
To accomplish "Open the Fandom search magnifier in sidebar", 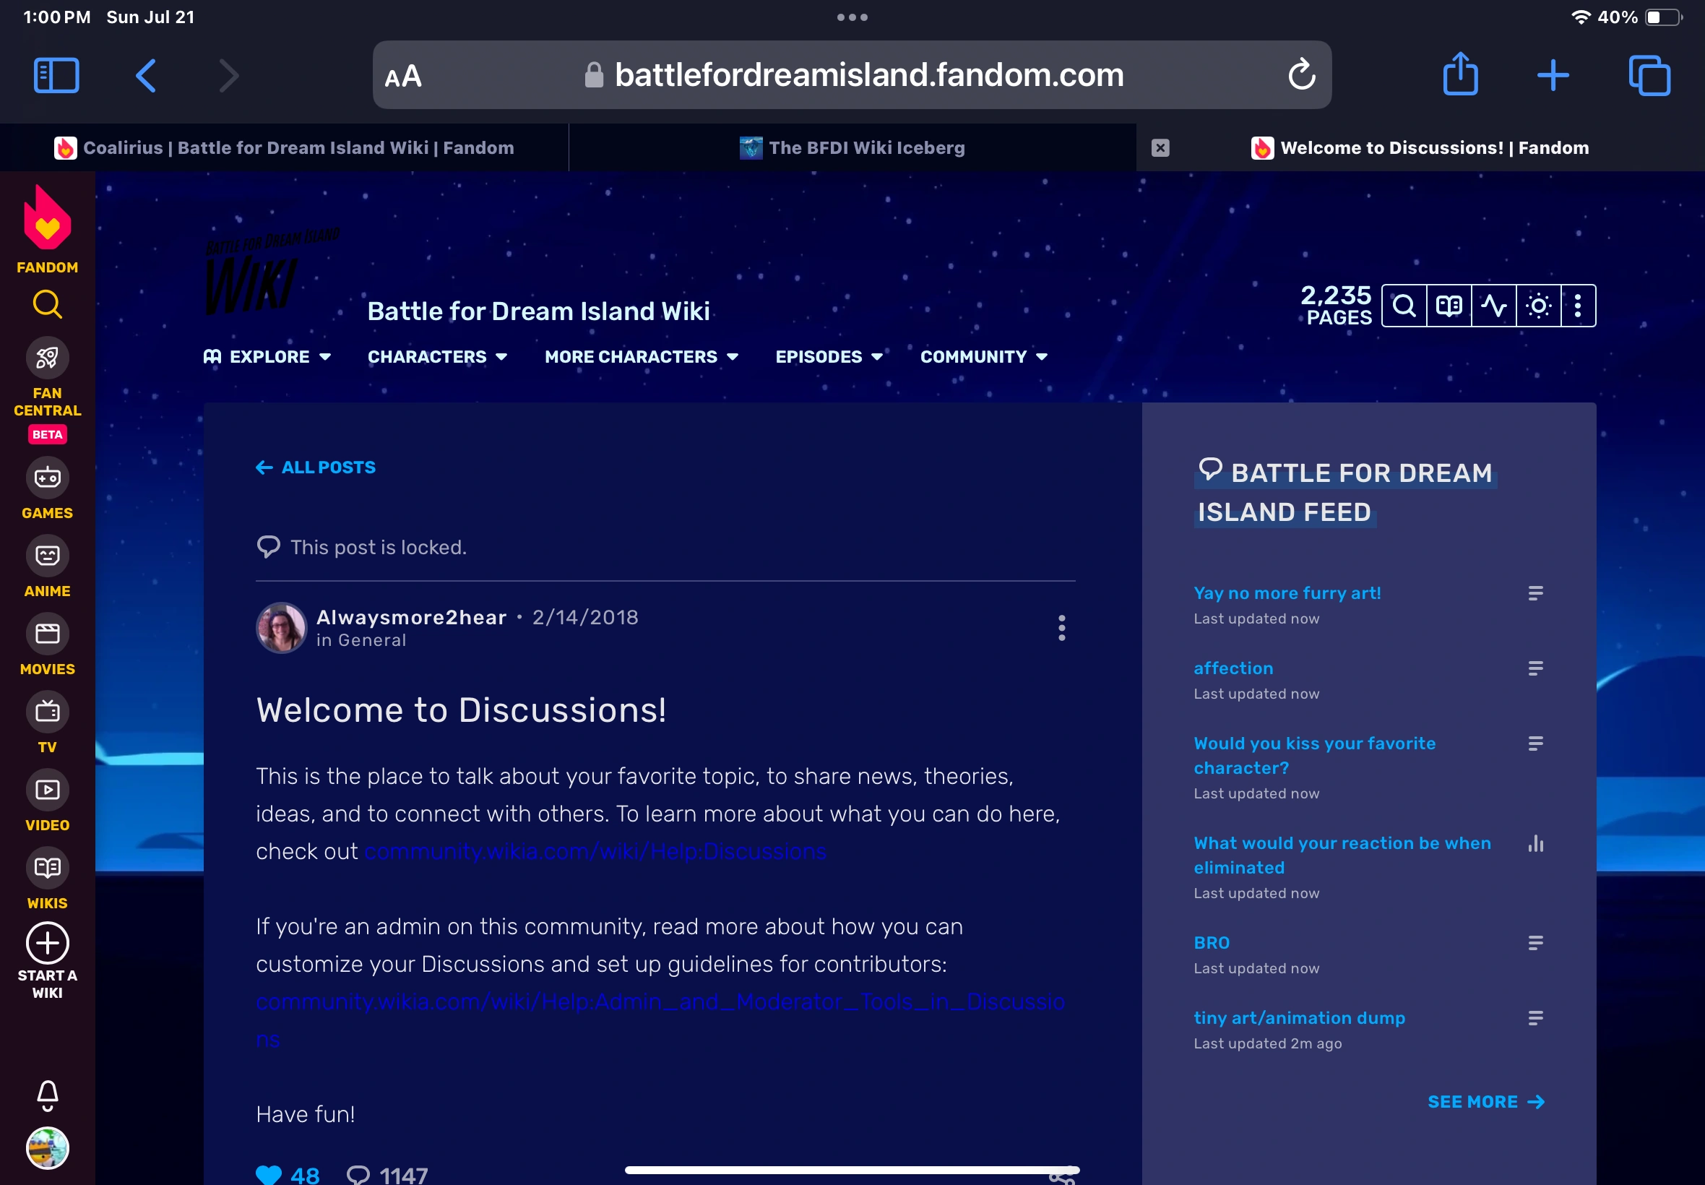I will (x=48, y=303).
